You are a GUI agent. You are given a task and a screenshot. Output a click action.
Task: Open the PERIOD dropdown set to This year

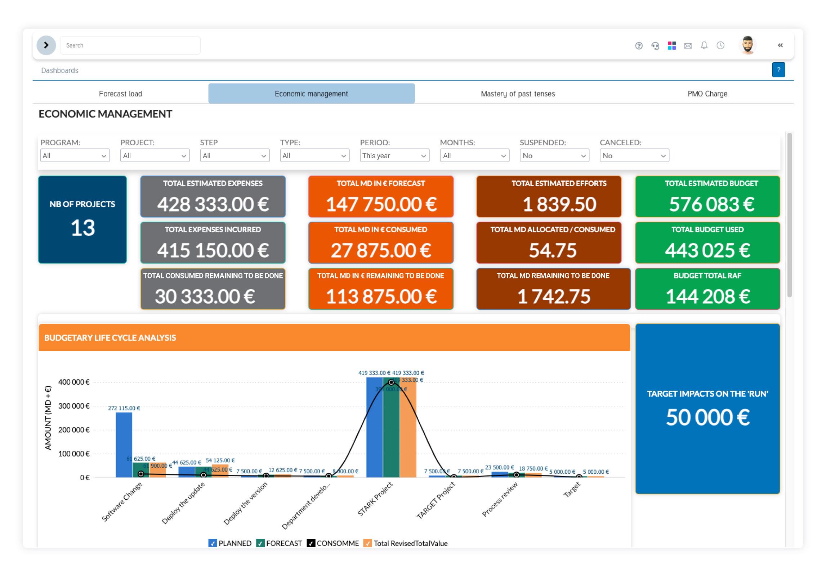[x=394, y=155]
